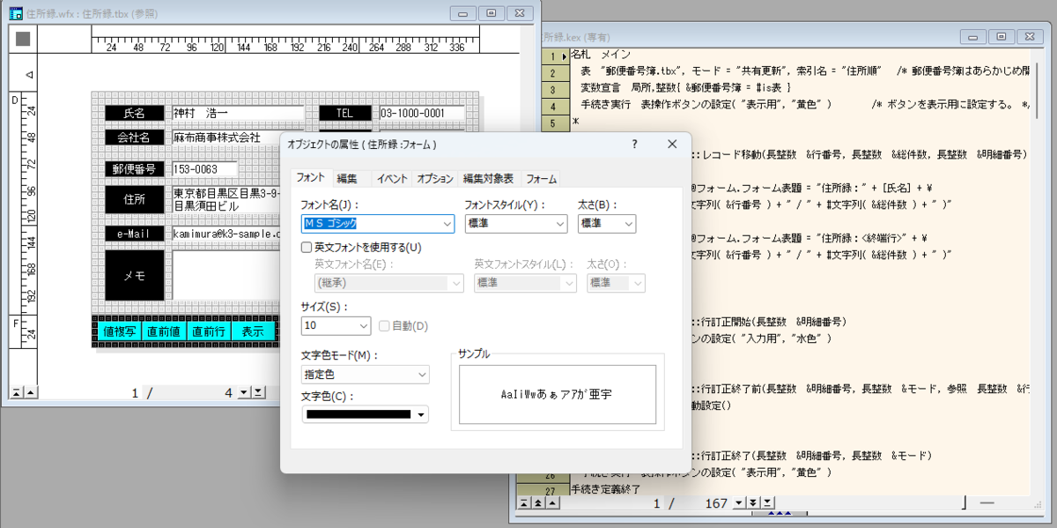Click the next-page arrow icon beside page count 4
The image size is (1057, 528).
[244, 392]
